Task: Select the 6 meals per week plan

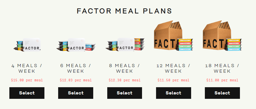Action: (x=76, y=93)
